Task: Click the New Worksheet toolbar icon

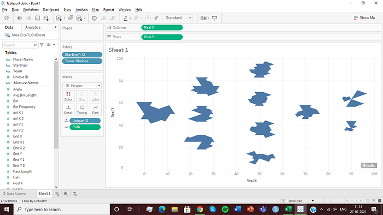Action: point(59,18)
